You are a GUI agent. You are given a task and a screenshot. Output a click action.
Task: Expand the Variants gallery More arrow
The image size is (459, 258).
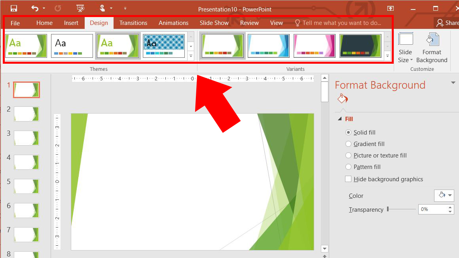tap(387, 55)
